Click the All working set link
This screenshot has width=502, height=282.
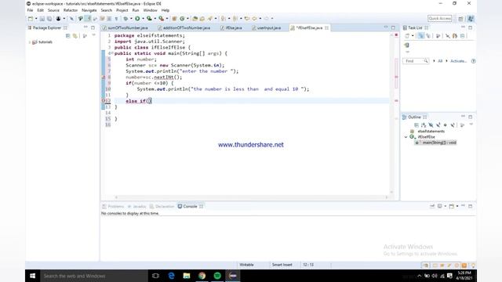[x=440, y=61]
